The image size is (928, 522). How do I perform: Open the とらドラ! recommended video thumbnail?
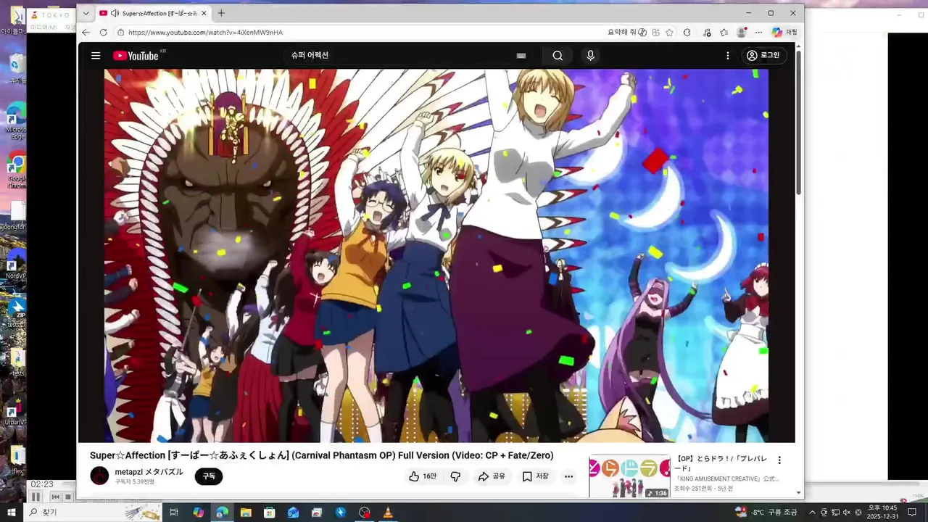coord(629,476)
